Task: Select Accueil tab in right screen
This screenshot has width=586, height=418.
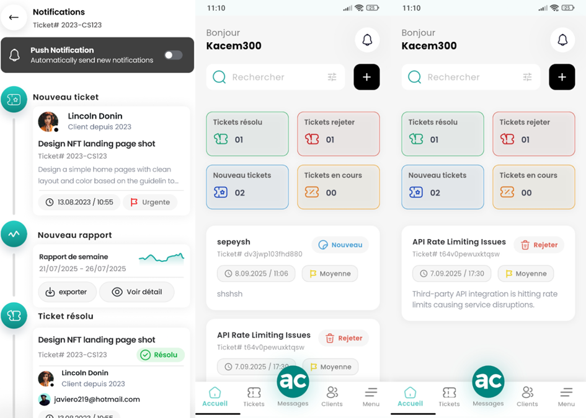Action: pyautogui.click(x=410, y=397)
